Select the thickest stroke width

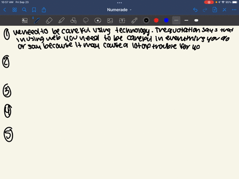click(x=196, y=20)
